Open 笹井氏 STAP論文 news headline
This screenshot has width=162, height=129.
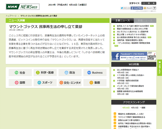133,26
